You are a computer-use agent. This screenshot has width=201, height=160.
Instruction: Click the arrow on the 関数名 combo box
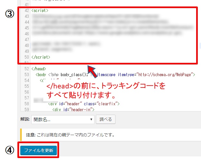point(92,119)
